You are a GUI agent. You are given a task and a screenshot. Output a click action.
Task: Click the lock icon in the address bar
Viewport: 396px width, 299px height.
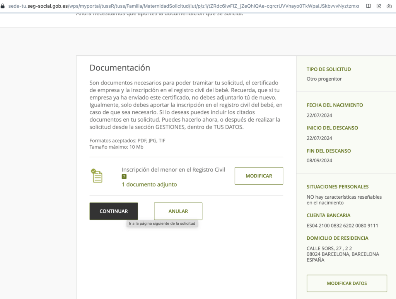click(x=3, y=6)
